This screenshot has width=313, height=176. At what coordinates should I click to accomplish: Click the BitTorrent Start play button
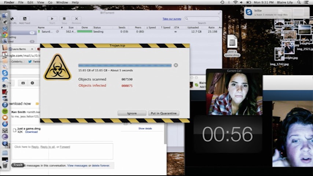click(x=52, y=19)
